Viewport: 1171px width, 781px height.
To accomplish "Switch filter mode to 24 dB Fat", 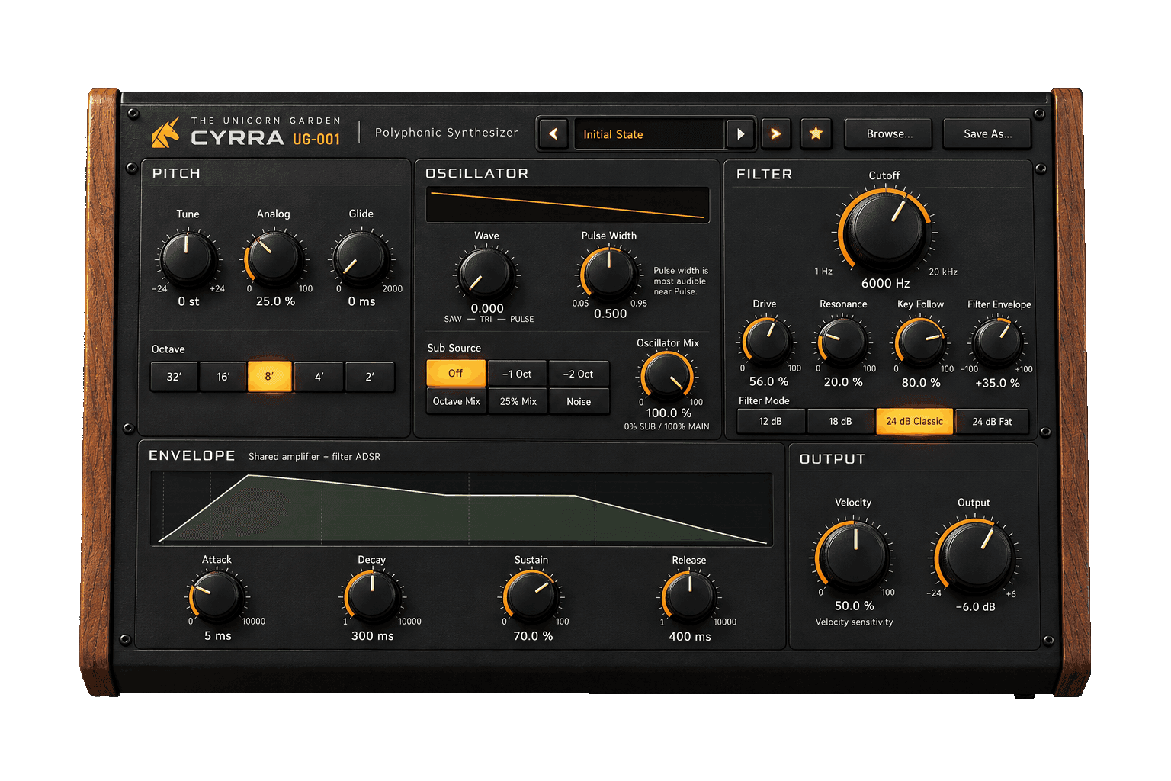I will pyautogui.click(x=992, y=422).
